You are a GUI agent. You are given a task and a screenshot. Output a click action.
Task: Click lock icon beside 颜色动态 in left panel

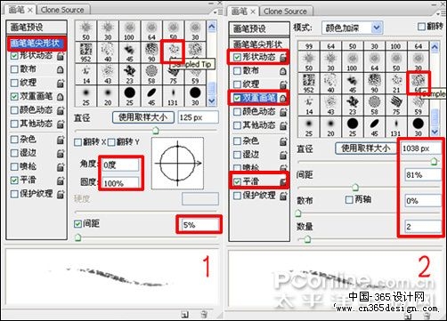pyautogui.click(x=61, y=110)
